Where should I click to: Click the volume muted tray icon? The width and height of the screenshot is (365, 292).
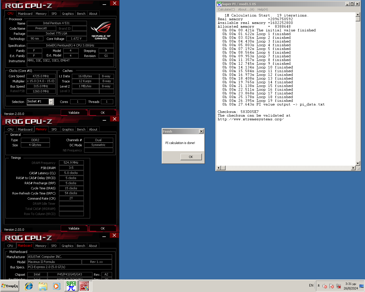coord(325,286)
